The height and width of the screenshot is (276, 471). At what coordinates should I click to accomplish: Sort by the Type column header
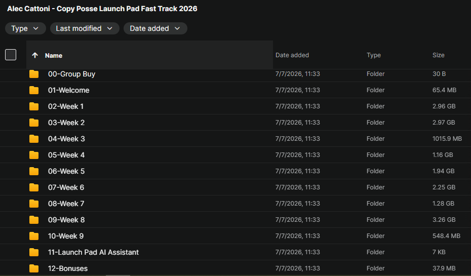[374, 55]
